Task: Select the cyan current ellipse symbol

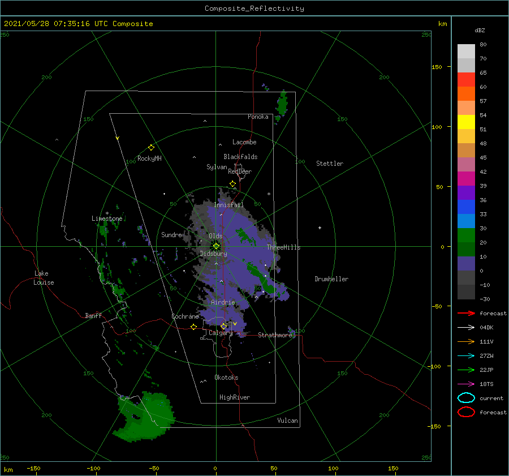Action: 466,398
